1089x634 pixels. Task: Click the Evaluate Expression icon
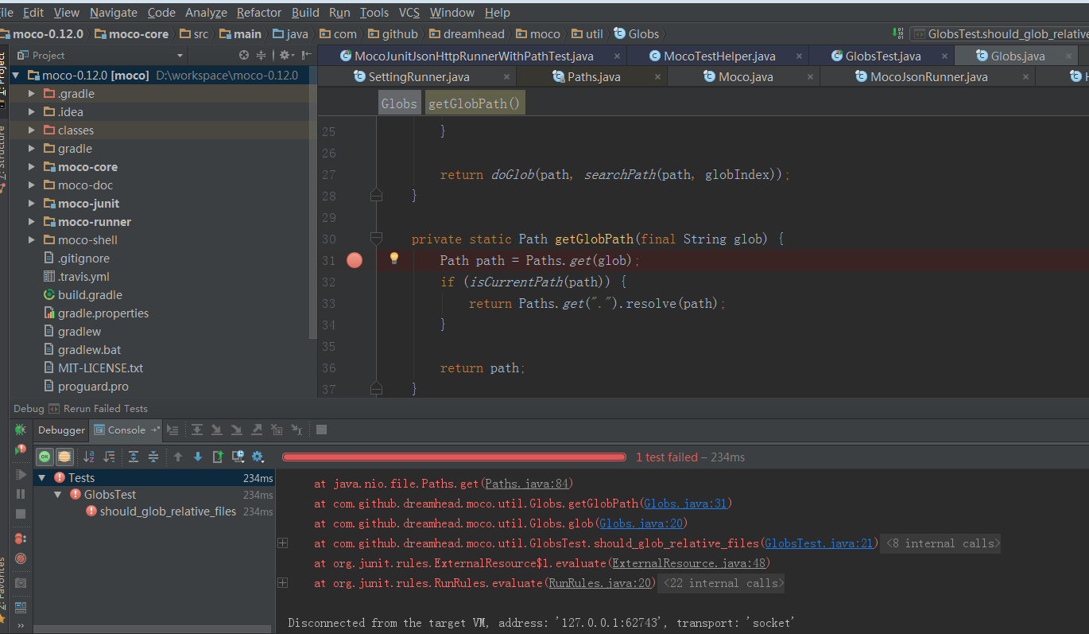320,430
